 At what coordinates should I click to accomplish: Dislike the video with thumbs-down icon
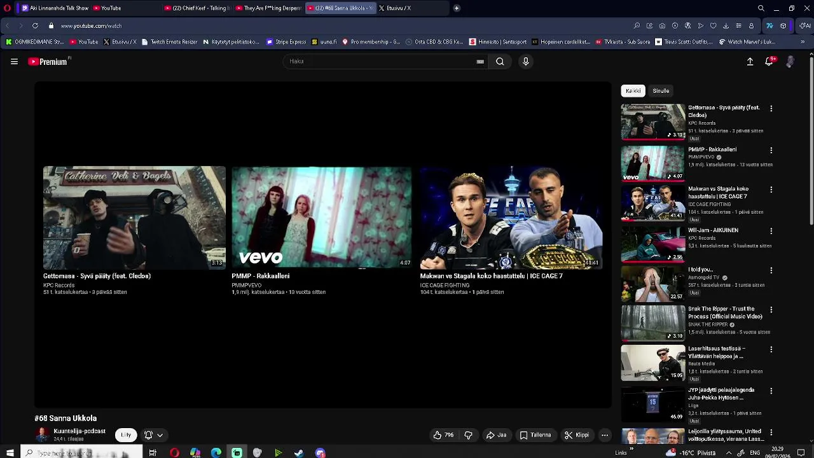click(468, 435)
